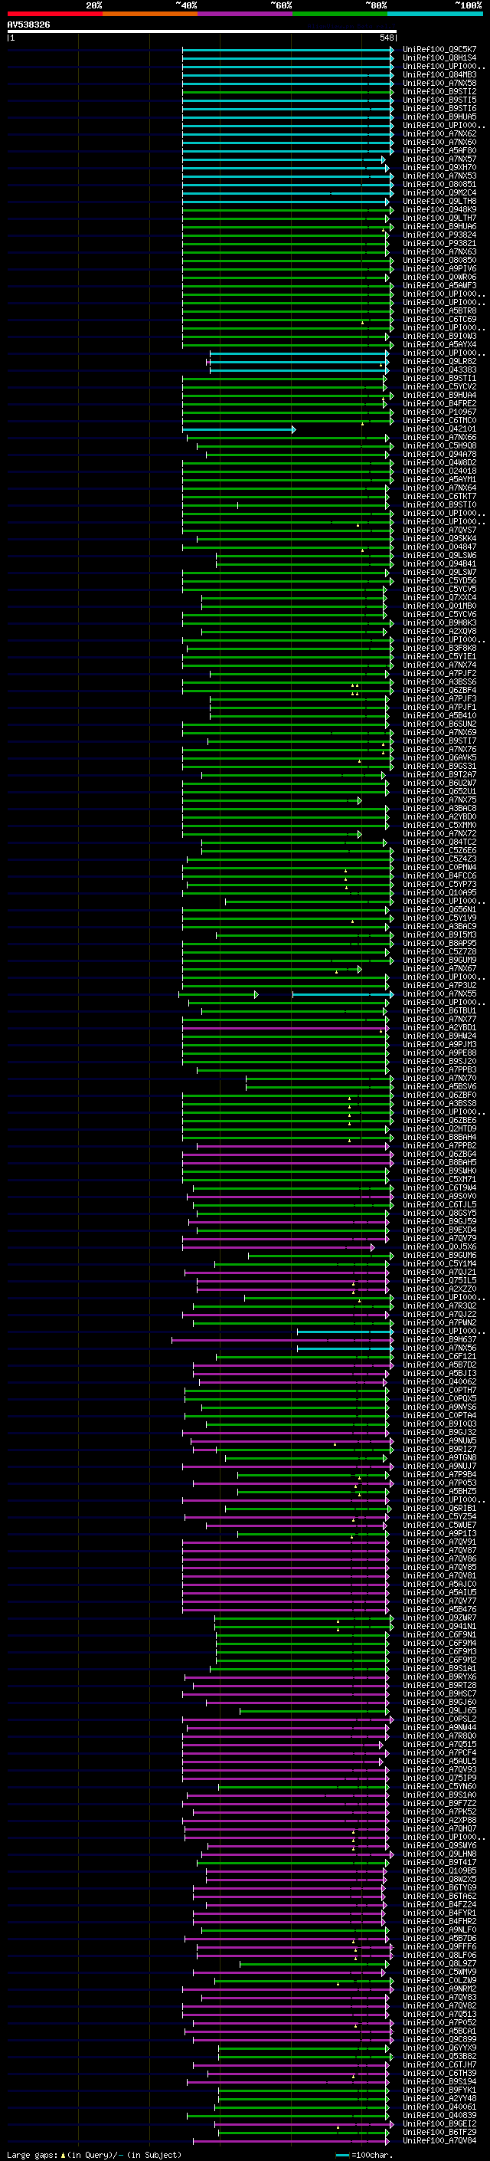Click the orange ~40% identity legend segment

coord(150,14)
